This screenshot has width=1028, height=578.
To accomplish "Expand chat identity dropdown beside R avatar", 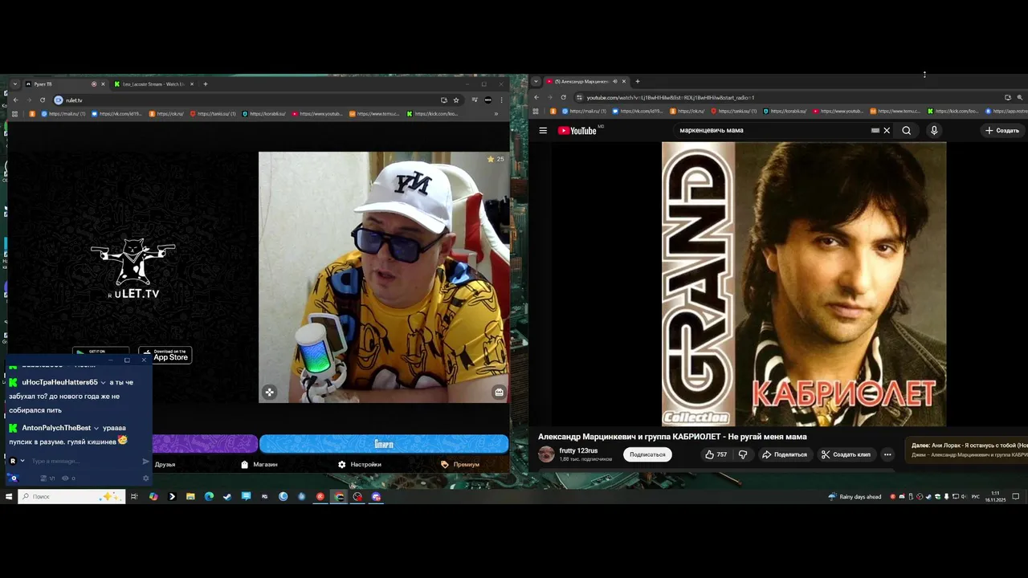I will (22, 462).
